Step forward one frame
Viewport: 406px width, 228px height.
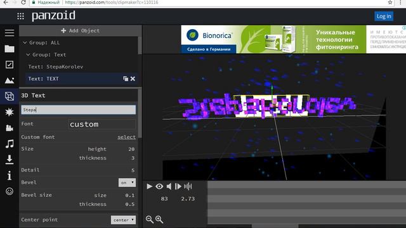(178, 186)
